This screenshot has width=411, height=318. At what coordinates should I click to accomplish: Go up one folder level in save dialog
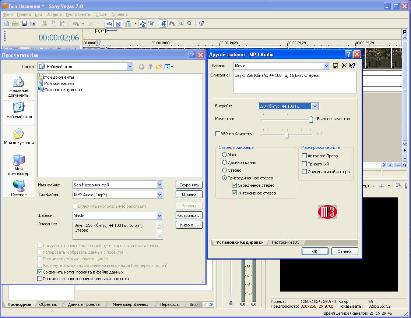[150, 67]
